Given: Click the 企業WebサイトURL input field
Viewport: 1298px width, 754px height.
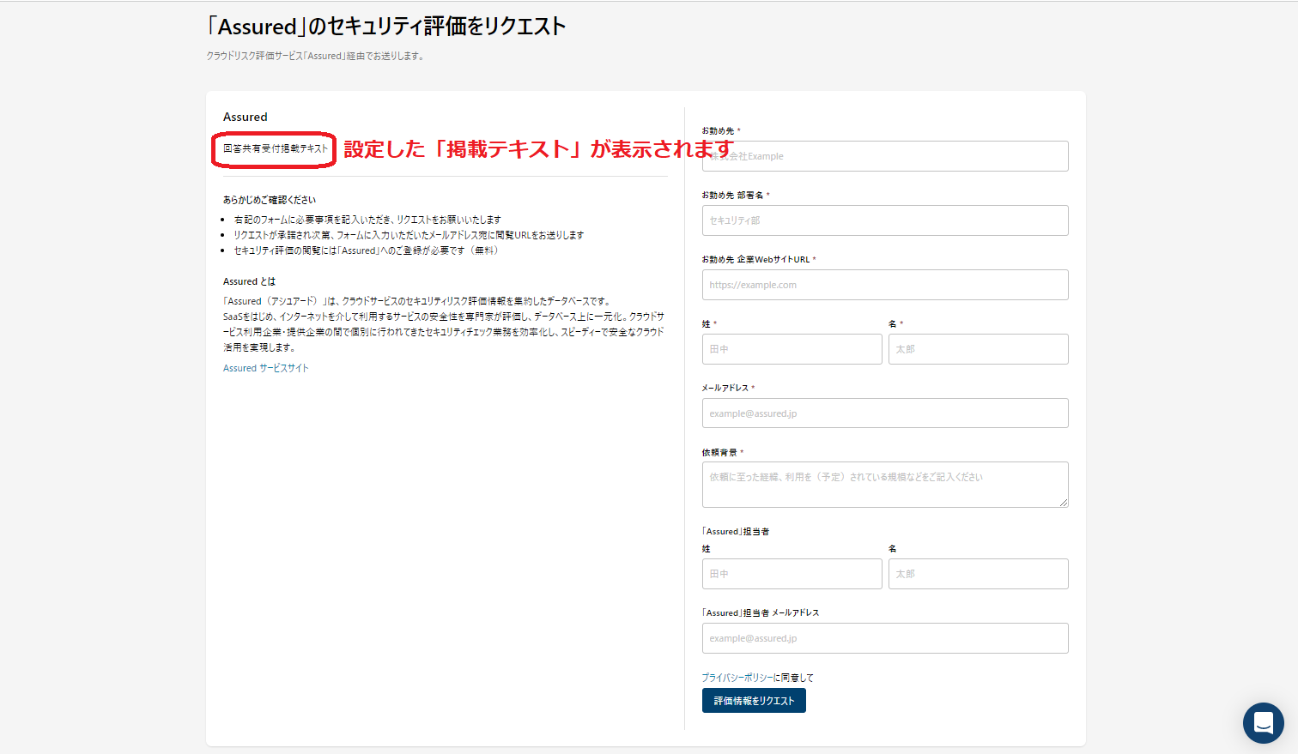Looking at the screenshot, I should [x=885, y=285].
